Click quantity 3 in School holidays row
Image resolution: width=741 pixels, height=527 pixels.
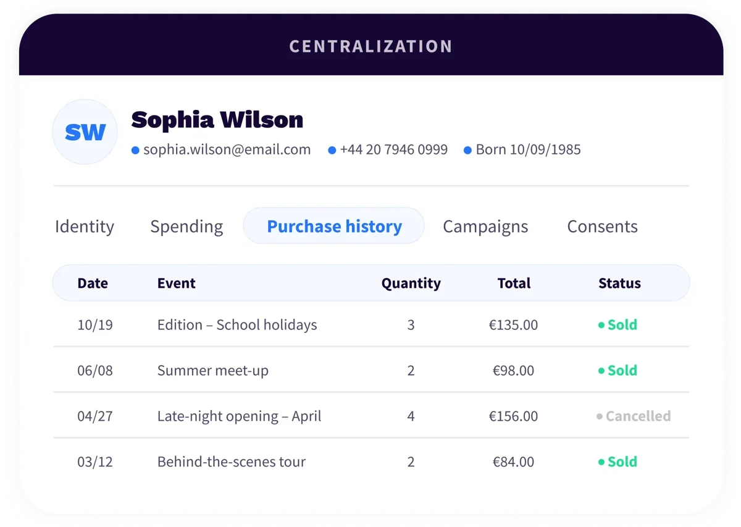[x=411, y=325]
